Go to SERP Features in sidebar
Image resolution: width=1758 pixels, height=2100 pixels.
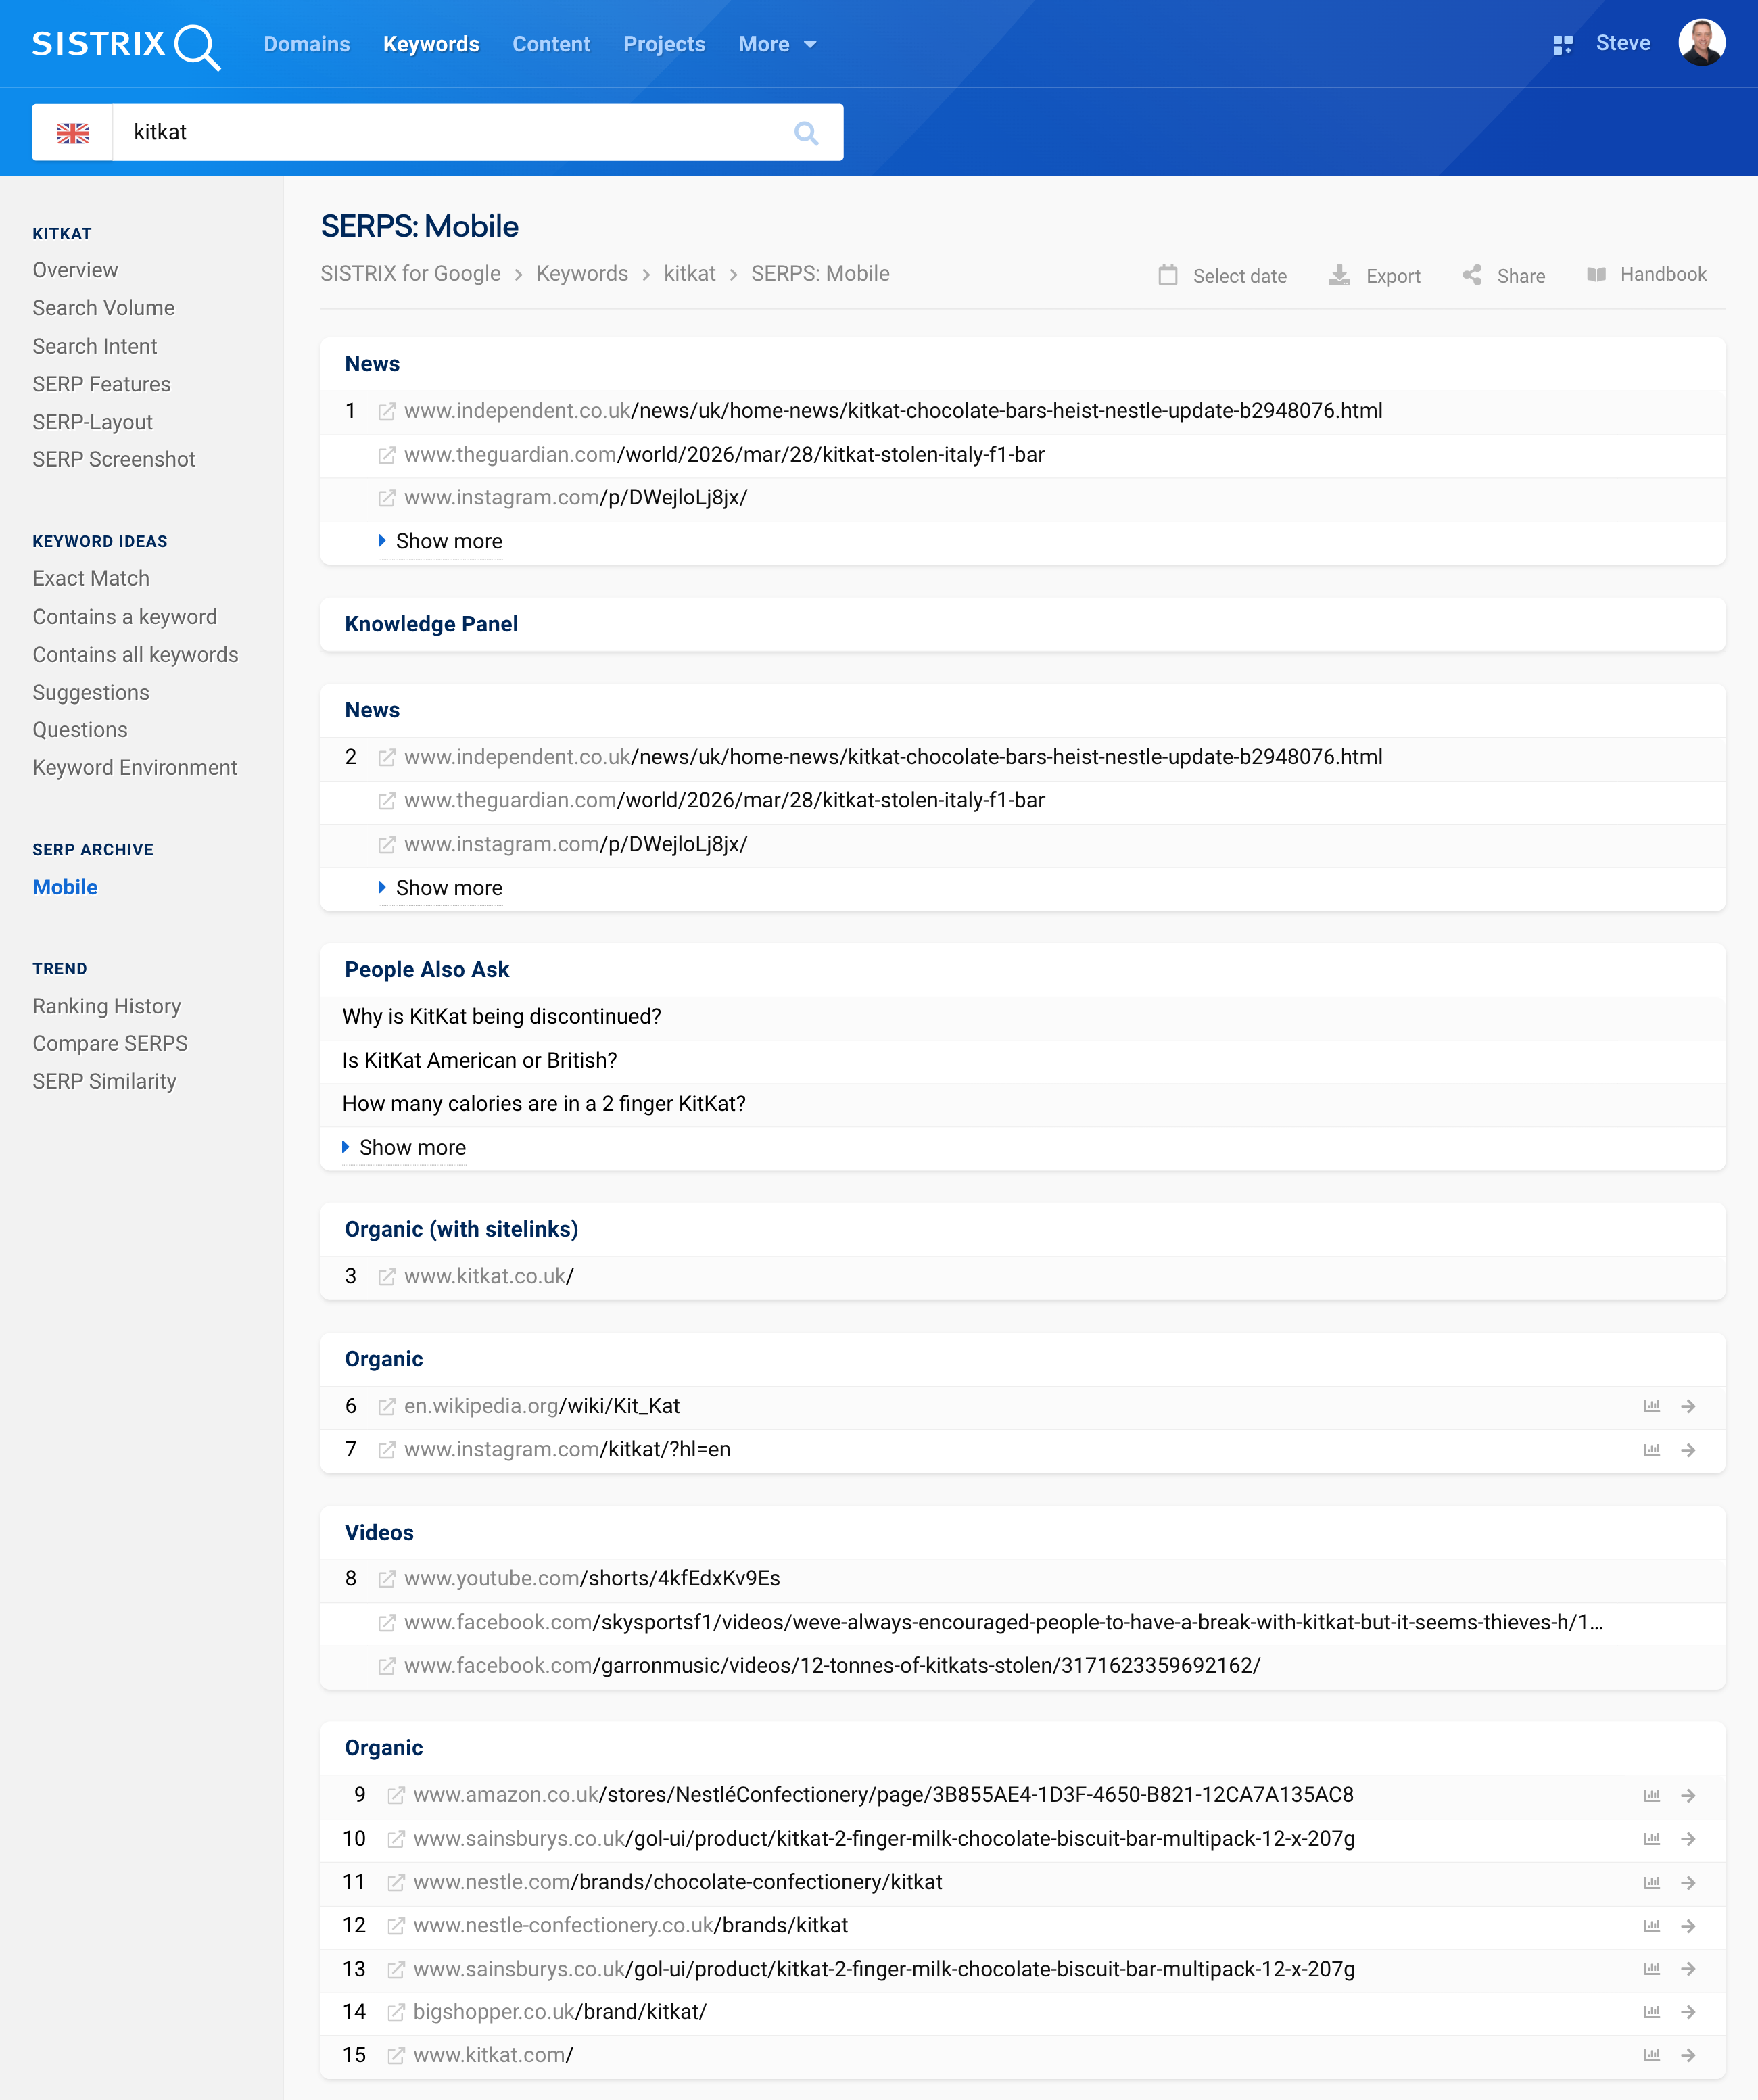(101, 384)
